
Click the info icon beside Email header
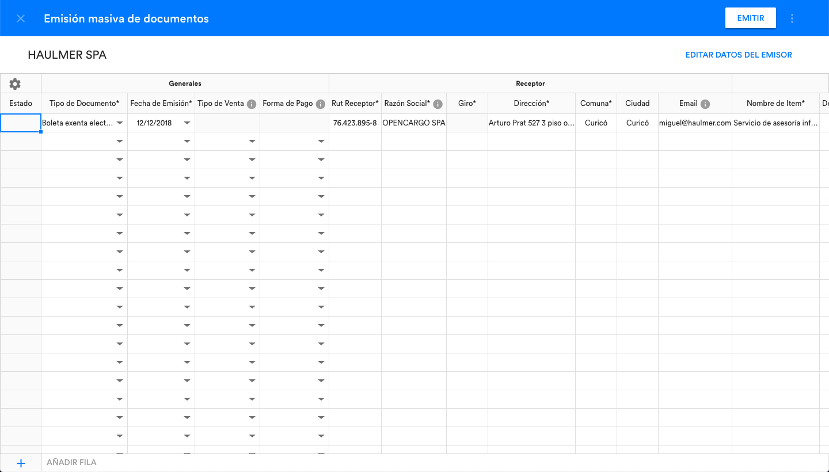point(705,104)
